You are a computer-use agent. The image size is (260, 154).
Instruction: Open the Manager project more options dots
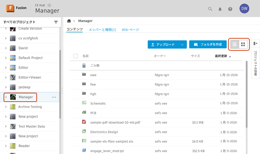tap(54, 97)
